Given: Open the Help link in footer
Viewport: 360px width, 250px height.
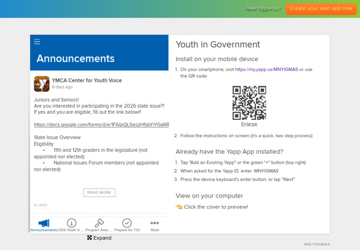Looking at the screenshot, I should 307,244.
